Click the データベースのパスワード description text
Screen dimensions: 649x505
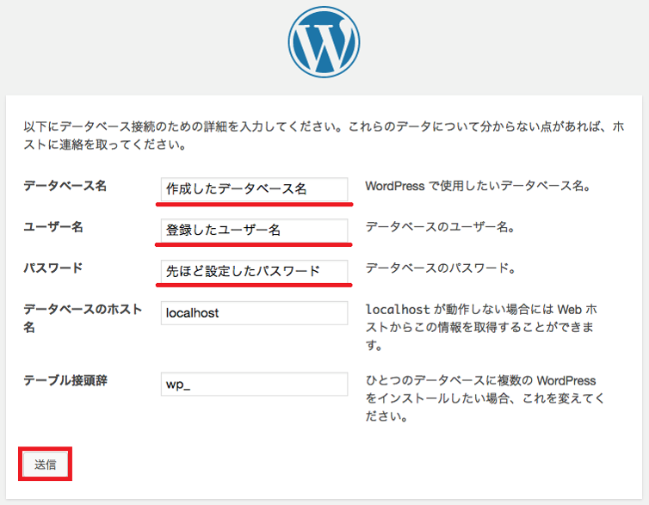(440, 268)
